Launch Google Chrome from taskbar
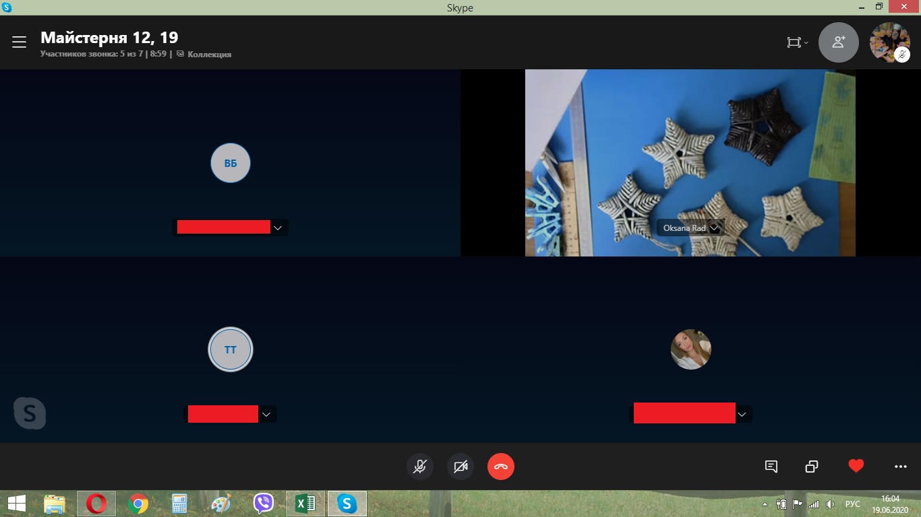The height and width of the screenshot is (517, 921). (x=138, y=504)
